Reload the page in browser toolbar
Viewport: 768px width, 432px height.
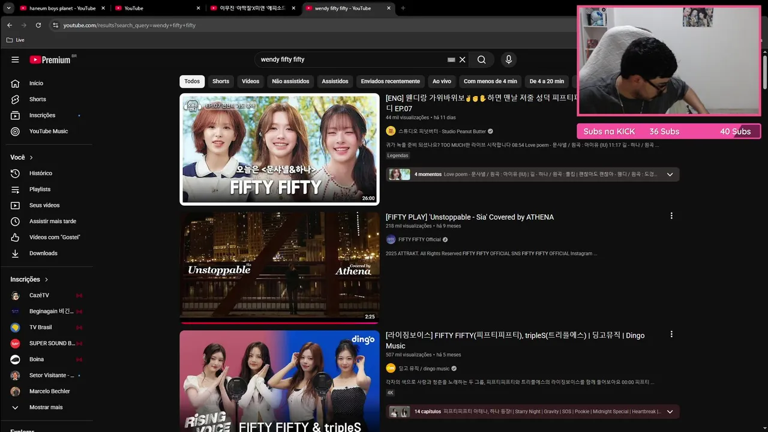click(x=38, y=25)
